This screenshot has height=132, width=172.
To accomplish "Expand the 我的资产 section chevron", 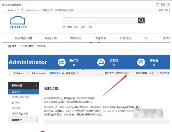I will pyautogui.click(x=36, y=120).
